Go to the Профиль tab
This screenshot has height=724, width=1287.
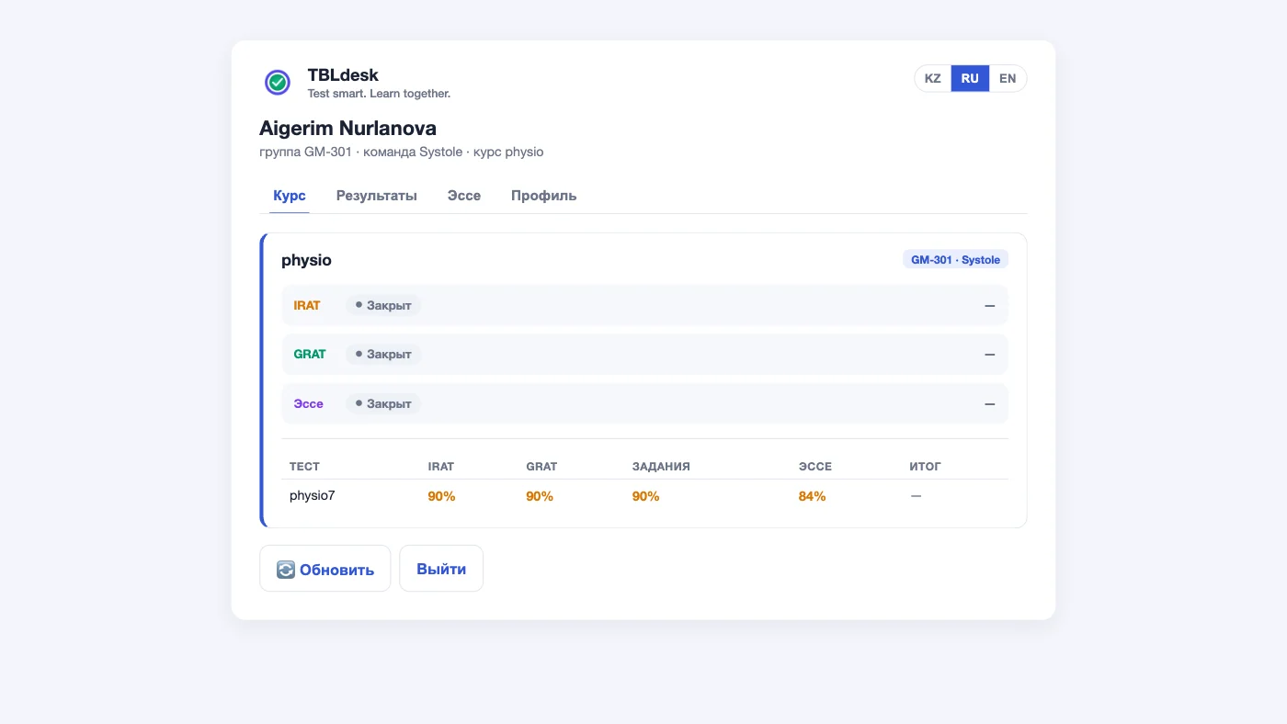[544, 196]
